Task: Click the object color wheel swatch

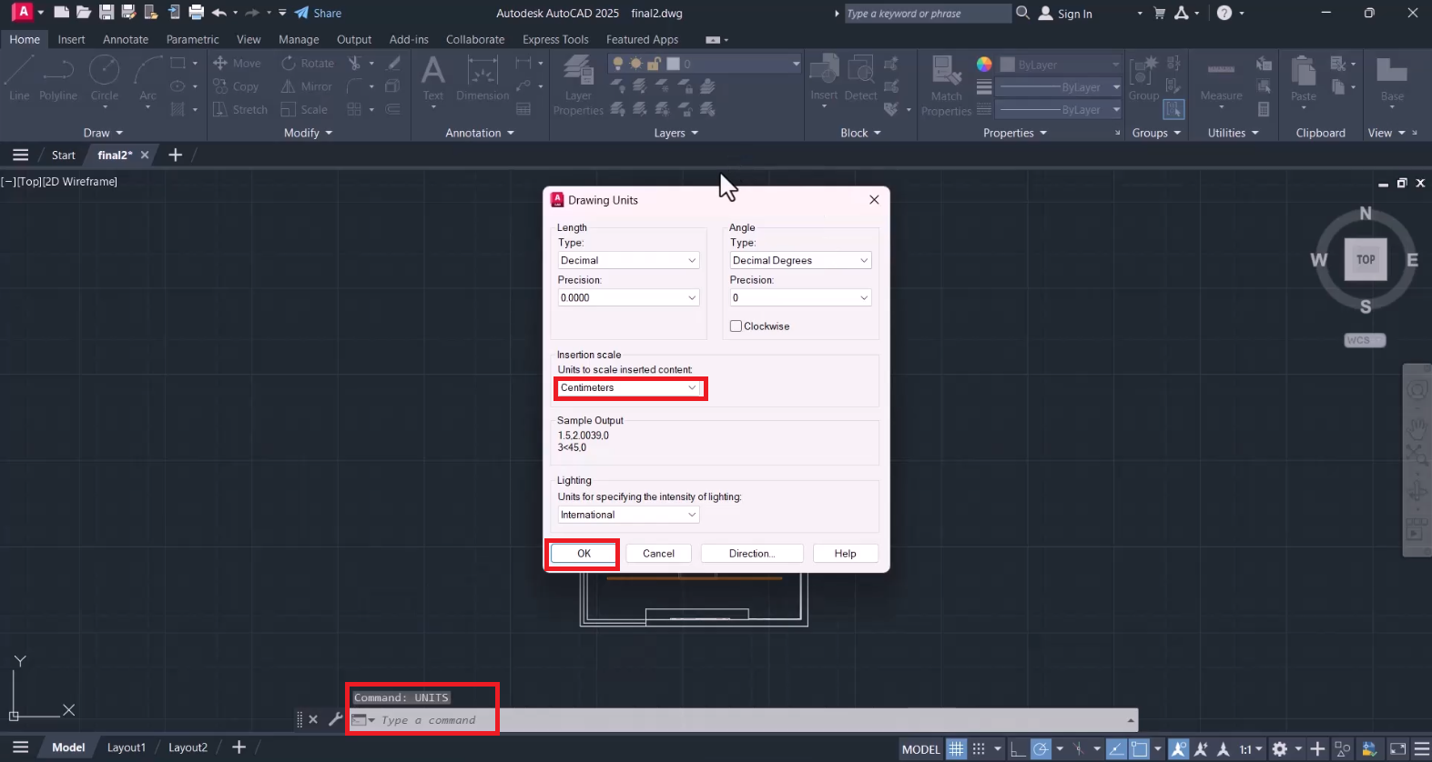Action: 984,65
